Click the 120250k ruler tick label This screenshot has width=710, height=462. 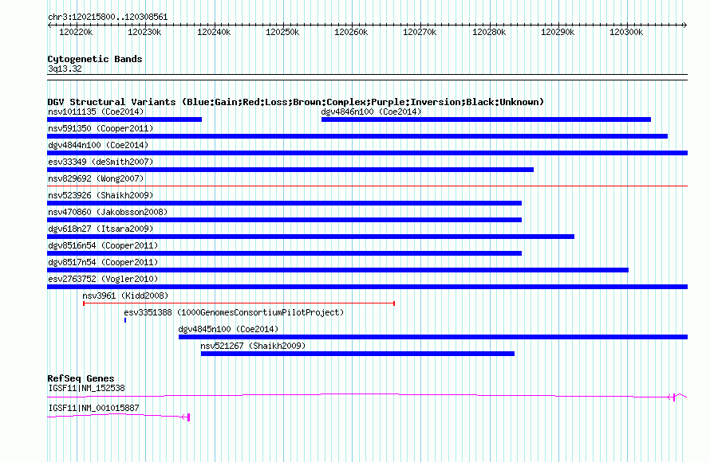pos(282,32)
